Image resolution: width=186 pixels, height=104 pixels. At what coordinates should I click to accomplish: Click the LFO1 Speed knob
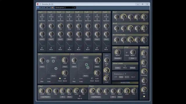pos(117,52)
